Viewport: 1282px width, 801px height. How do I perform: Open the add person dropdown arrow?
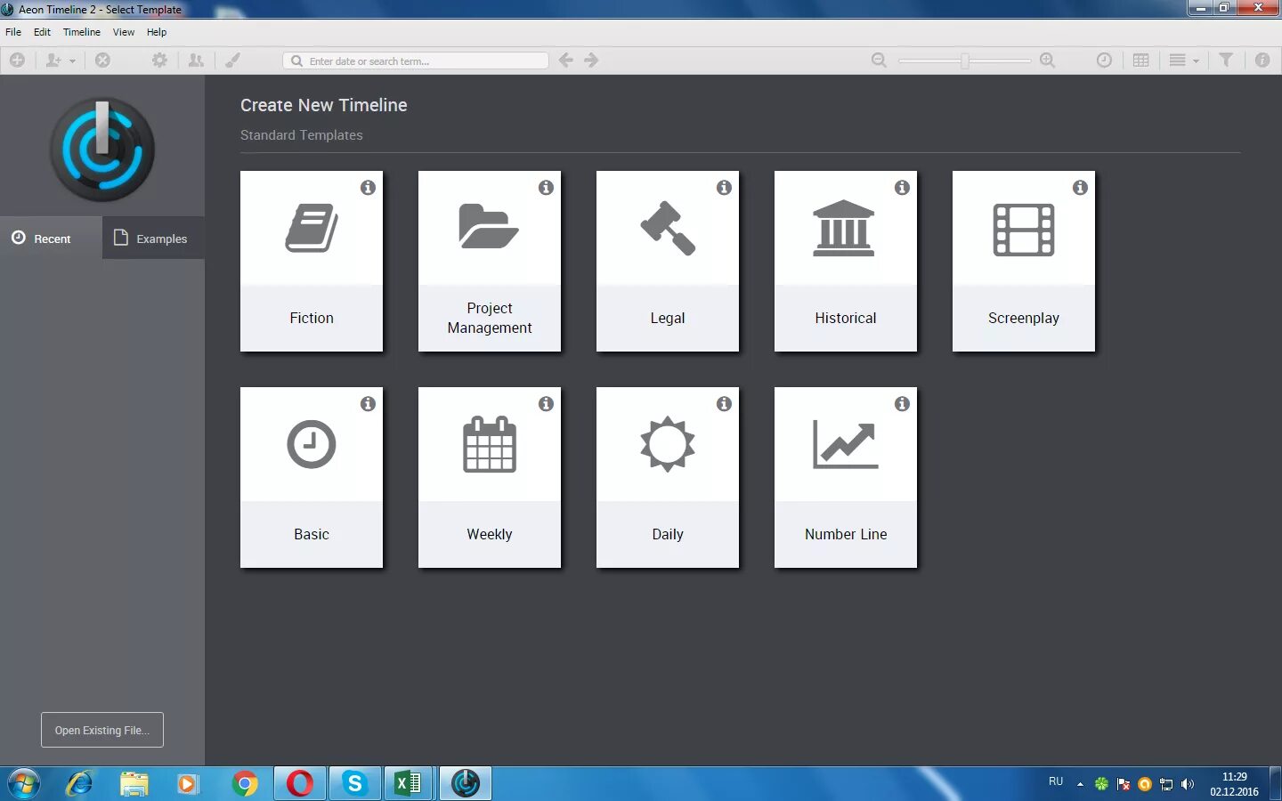[73, 61]
